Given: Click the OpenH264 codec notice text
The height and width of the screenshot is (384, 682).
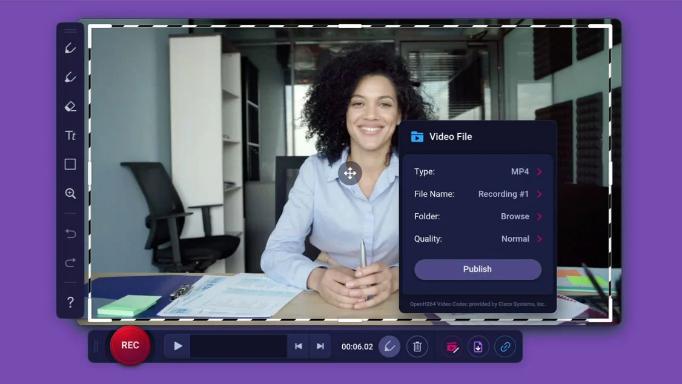Looking at the screenshot, I should click(x=477, y=304).
